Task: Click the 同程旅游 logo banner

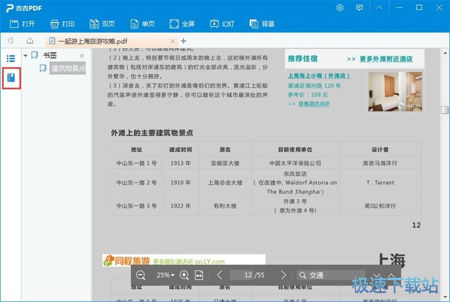Action: coord(184,260)
